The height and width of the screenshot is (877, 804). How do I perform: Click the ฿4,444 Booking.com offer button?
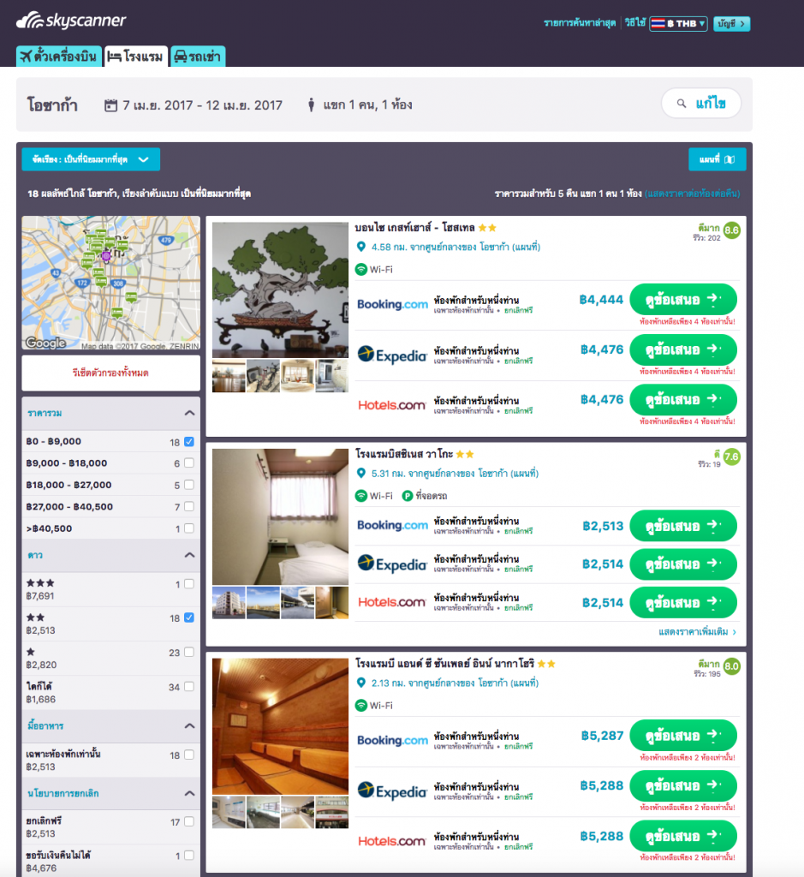point(682,300)
